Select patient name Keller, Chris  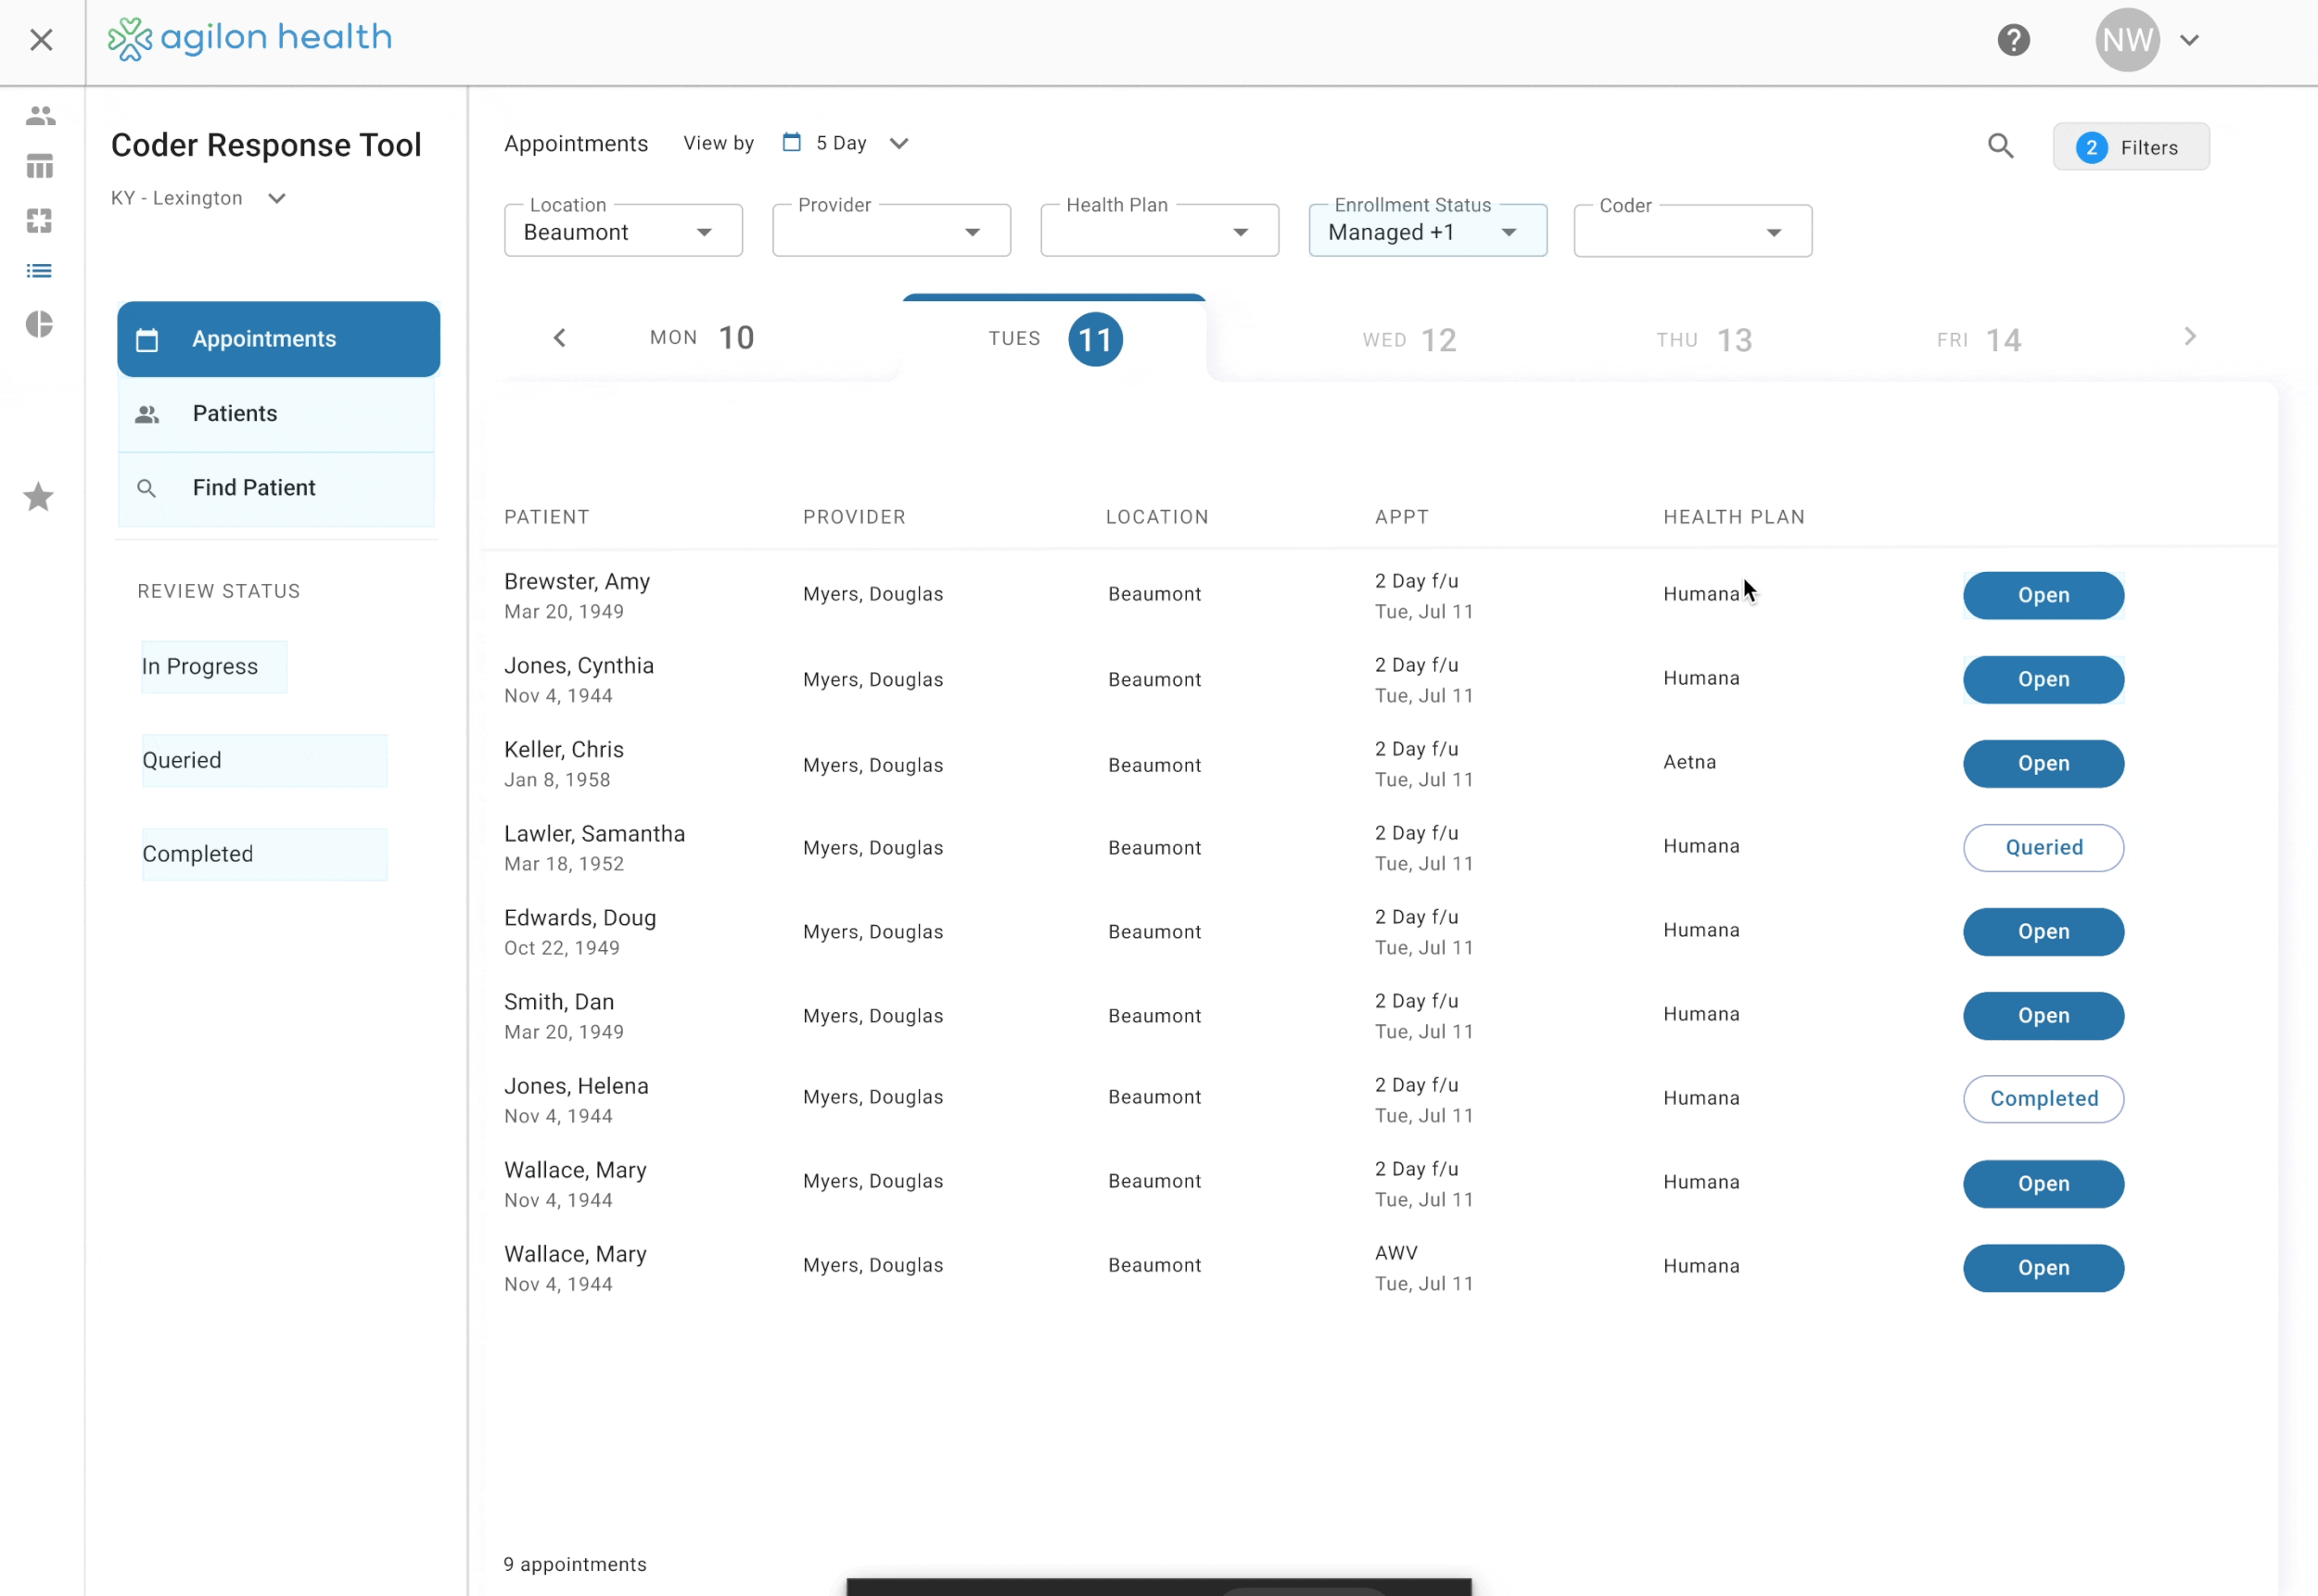563,750
